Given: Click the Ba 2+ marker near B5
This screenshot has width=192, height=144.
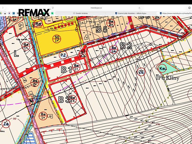Looking at the screenshot, I should point(111,23).
